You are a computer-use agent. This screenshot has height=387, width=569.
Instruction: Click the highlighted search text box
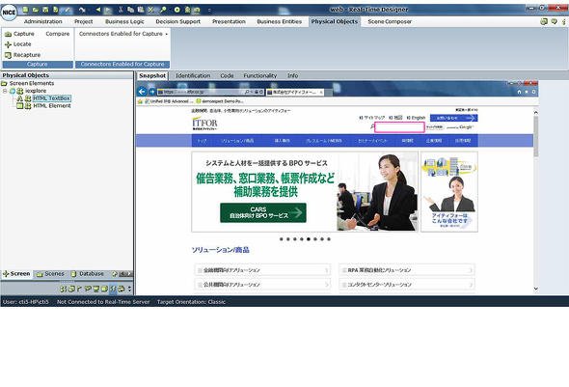[x=399, y=127]
